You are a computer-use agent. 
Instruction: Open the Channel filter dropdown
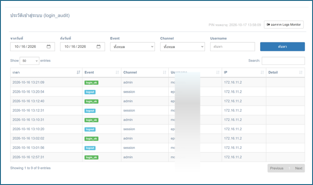pyautogui.click(x=183, y=47)
